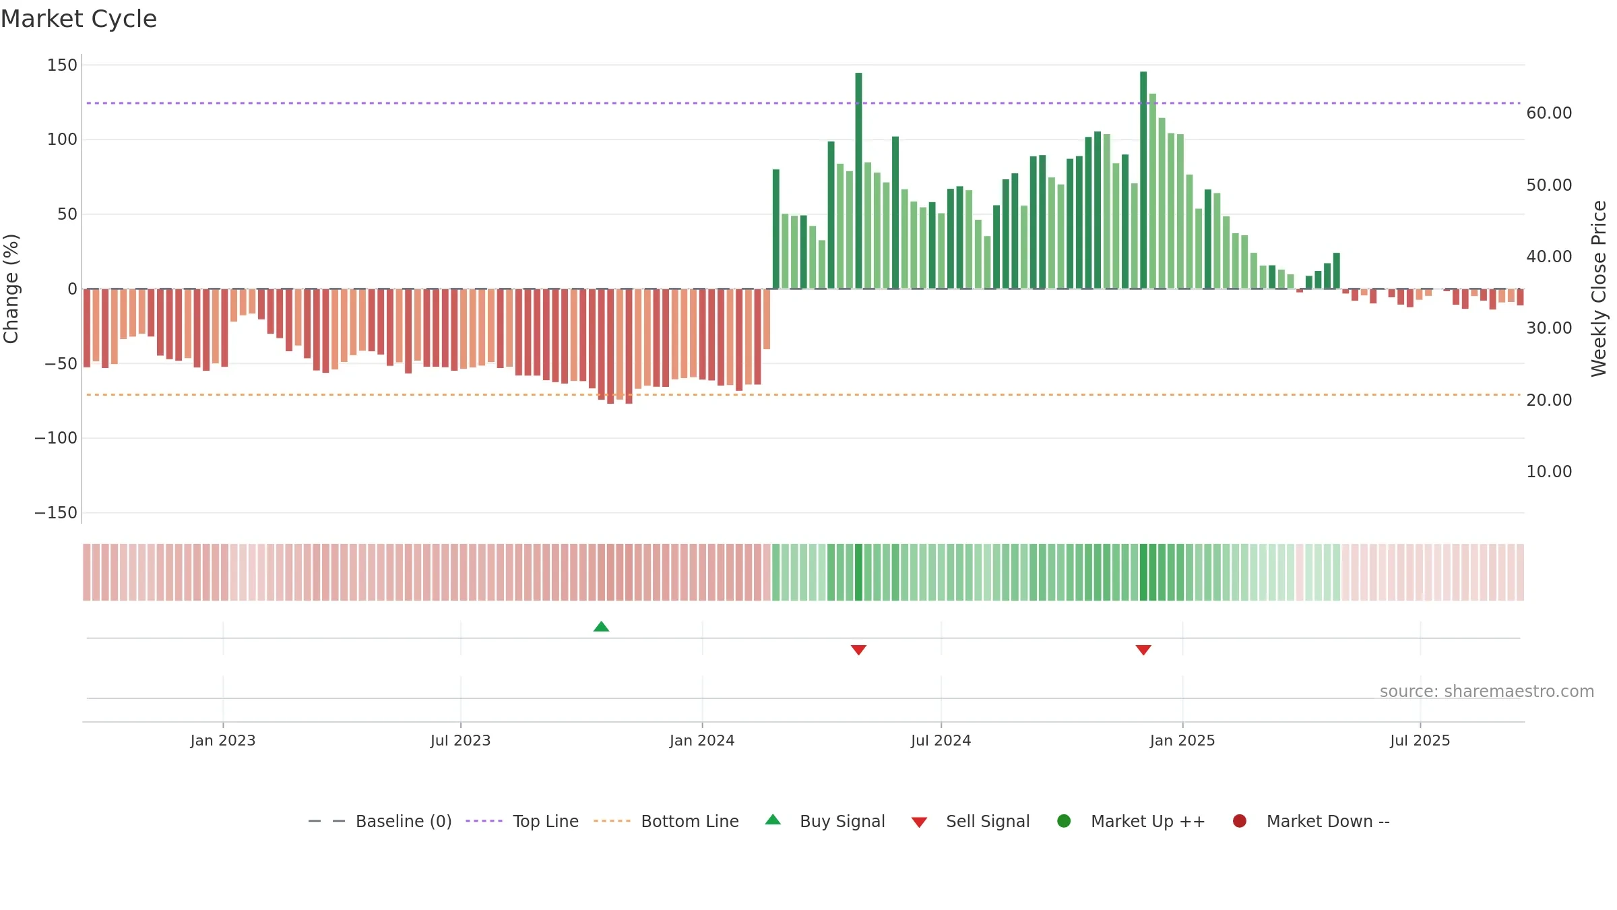
Task: Click the Market Cycle chart title
Action: 79,19
